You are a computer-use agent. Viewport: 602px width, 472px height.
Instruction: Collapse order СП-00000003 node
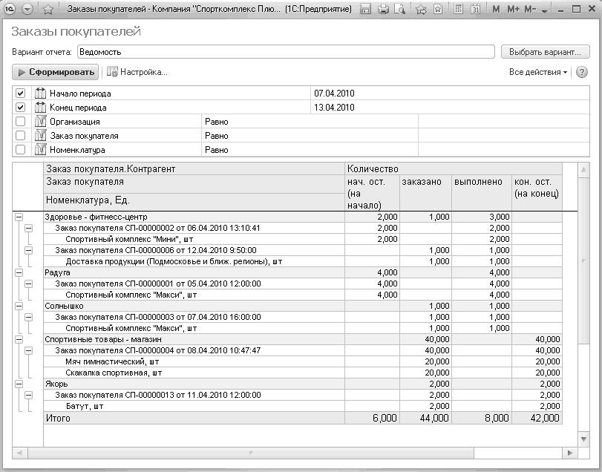coord(28,317)
